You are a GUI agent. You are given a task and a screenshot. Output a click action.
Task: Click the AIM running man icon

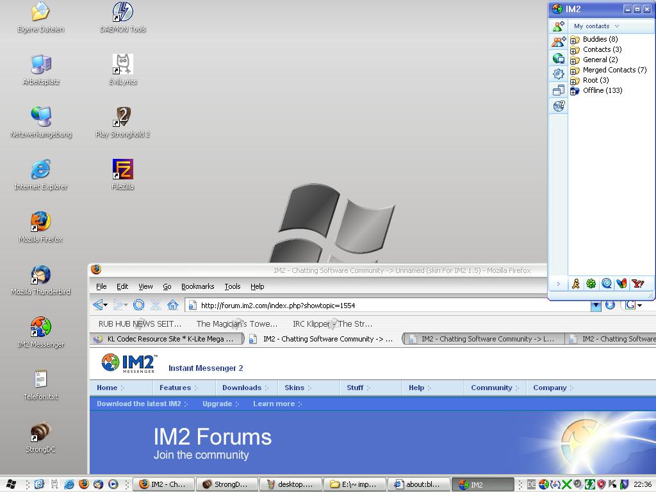pyautogui.click(x=576, y=284)
